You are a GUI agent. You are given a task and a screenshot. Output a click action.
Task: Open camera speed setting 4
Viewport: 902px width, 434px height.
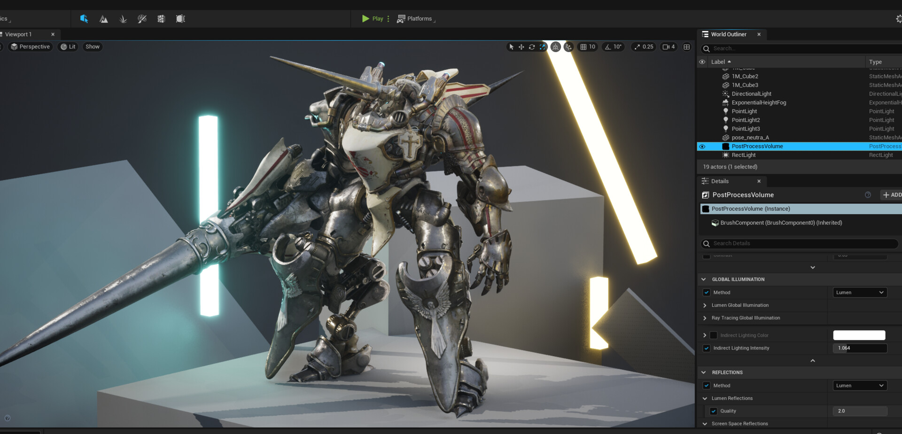tap(669, 47)
